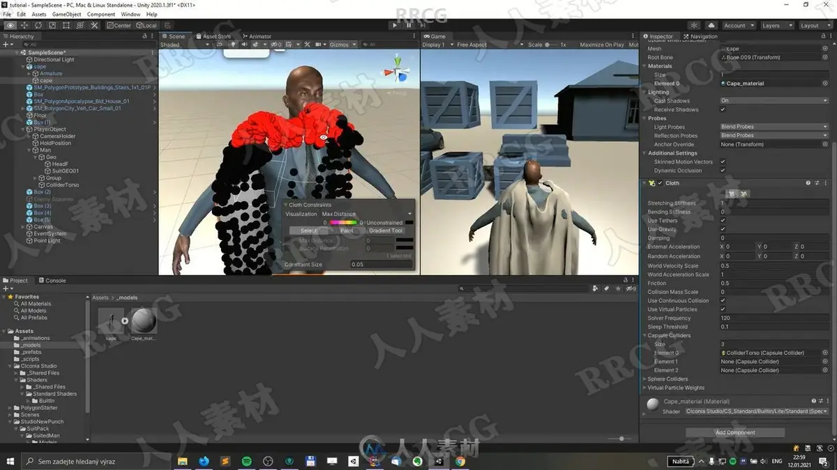Switch to the Animator tab
Viewport: 837px width, 470px height.
point(256,36)
